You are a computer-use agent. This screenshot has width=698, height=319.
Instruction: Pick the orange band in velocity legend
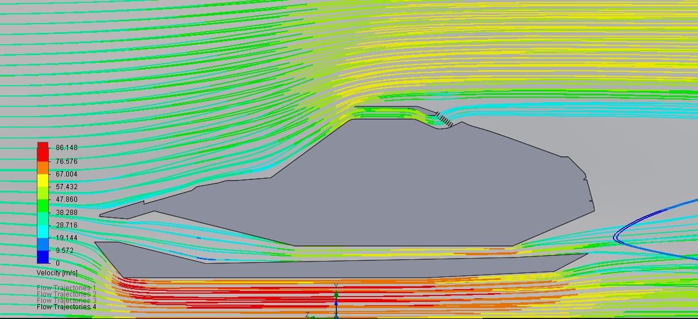point(43,167)
